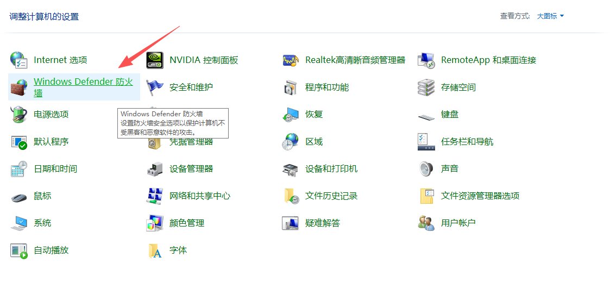
Task: Click the RemoteApp 和桌面连接 icon
Action: (426, 60)
